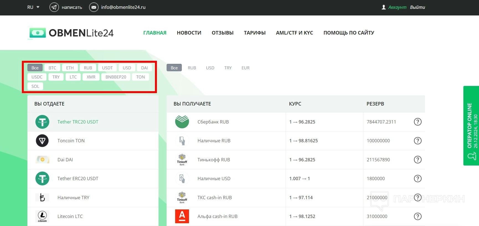Filter receive currencies by RUB
479x226 pixels.
[192, 68]
